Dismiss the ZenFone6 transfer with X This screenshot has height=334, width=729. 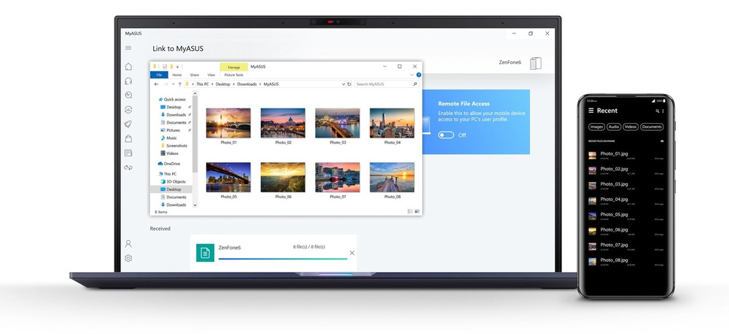click(x=352, y=253)
